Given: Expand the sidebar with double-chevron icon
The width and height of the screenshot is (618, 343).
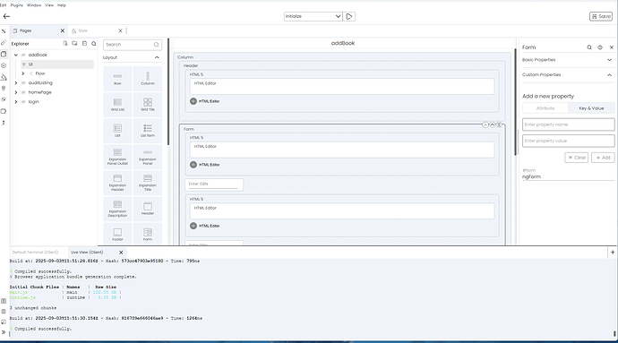Looking at the screenshot, I should [4, 332].
